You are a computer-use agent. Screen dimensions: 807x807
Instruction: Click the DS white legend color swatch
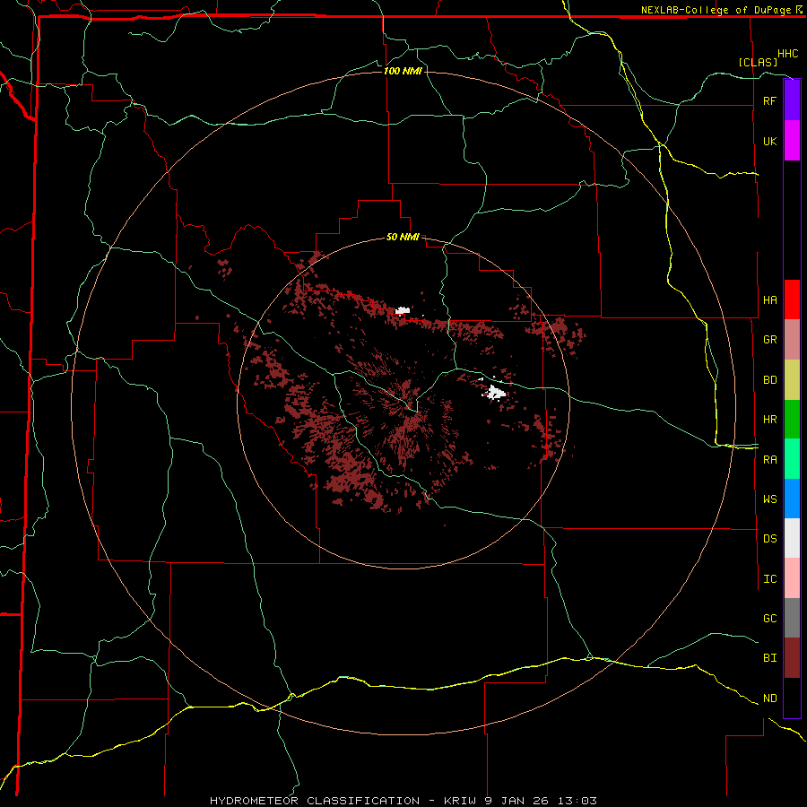pos(792,538)
